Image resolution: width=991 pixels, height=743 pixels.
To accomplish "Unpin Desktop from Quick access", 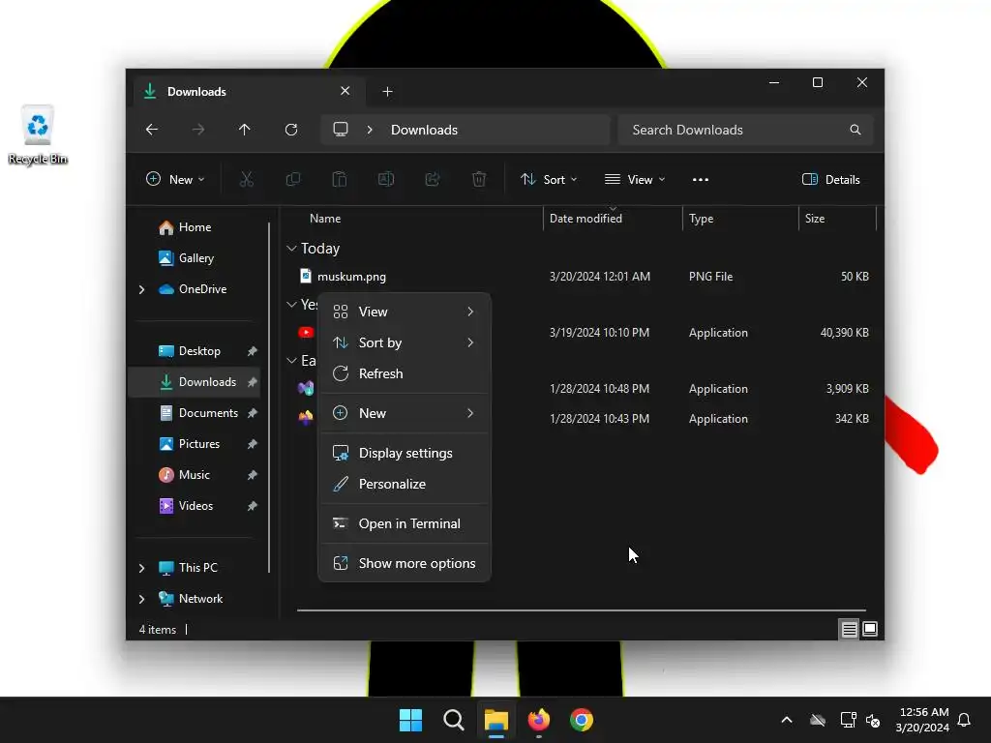I will pyautogui.click(x=253, y=351).
